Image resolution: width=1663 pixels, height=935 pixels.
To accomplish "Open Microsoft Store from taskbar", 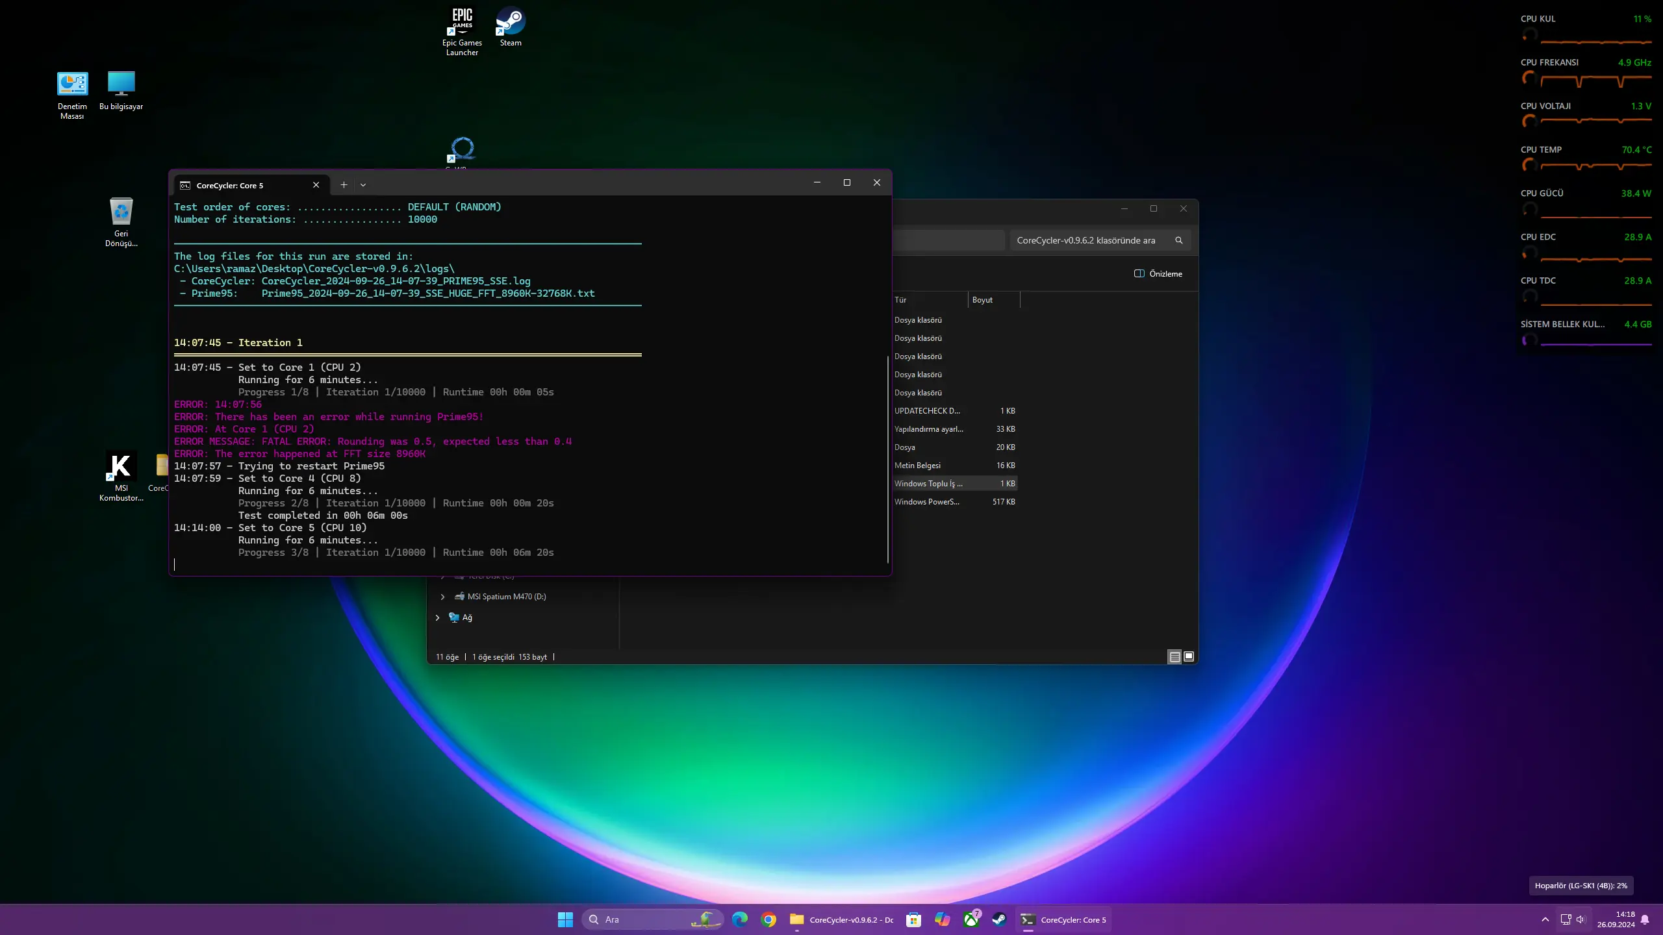I will [x=913, y=919].
